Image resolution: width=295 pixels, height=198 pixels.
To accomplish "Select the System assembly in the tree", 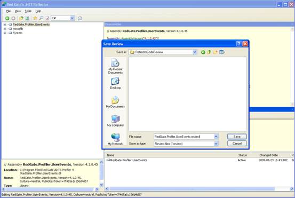I will pyautogui.click(x=18, y=33).
